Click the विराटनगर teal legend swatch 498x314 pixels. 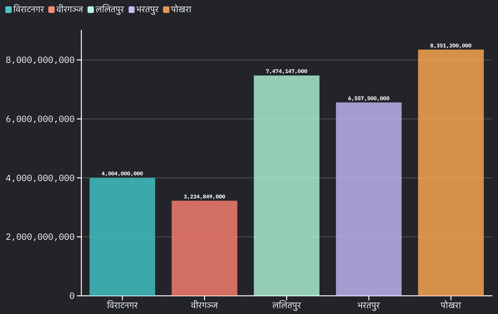point(9,10)
